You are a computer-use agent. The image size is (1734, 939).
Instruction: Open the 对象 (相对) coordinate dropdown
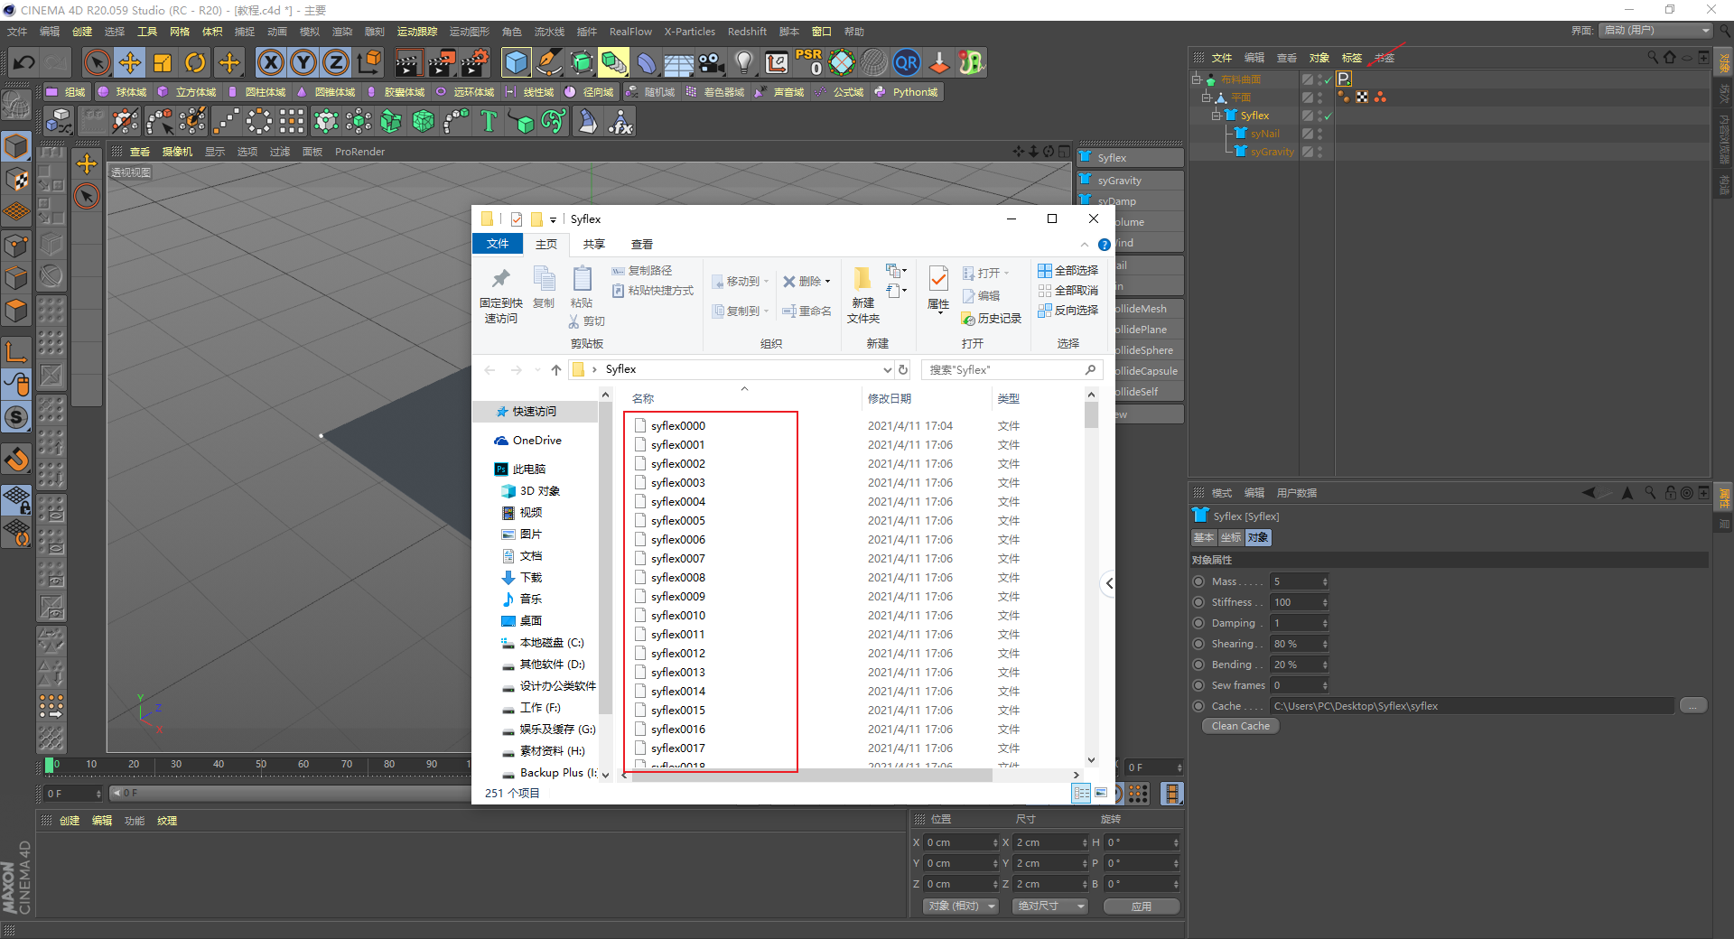pos(961,906)
